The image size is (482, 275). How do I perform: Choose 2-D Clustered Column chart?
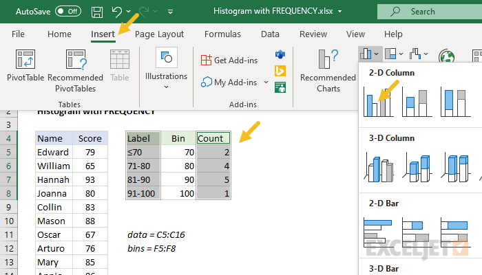(379, 101)
